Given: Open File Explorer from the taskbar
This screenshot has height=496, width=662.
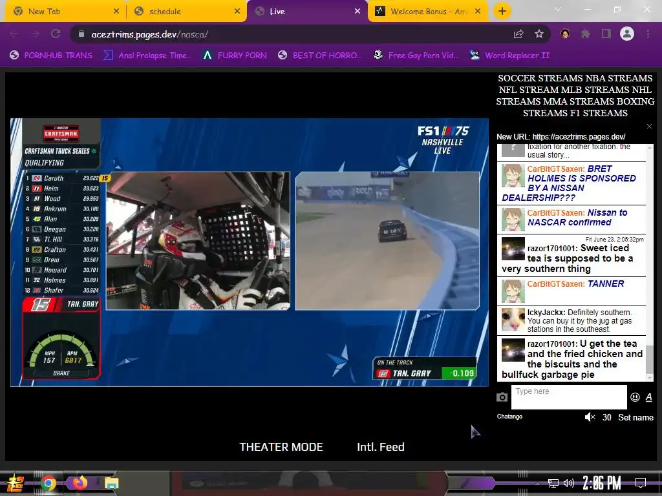Looking at the screenshot, I should click(x=111, y=483).
